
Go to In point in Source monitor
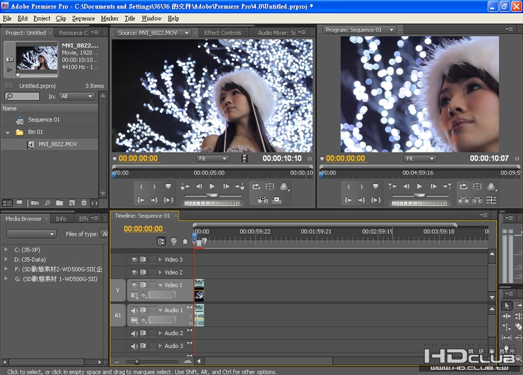pyautogui.click(x=141, y=200)
